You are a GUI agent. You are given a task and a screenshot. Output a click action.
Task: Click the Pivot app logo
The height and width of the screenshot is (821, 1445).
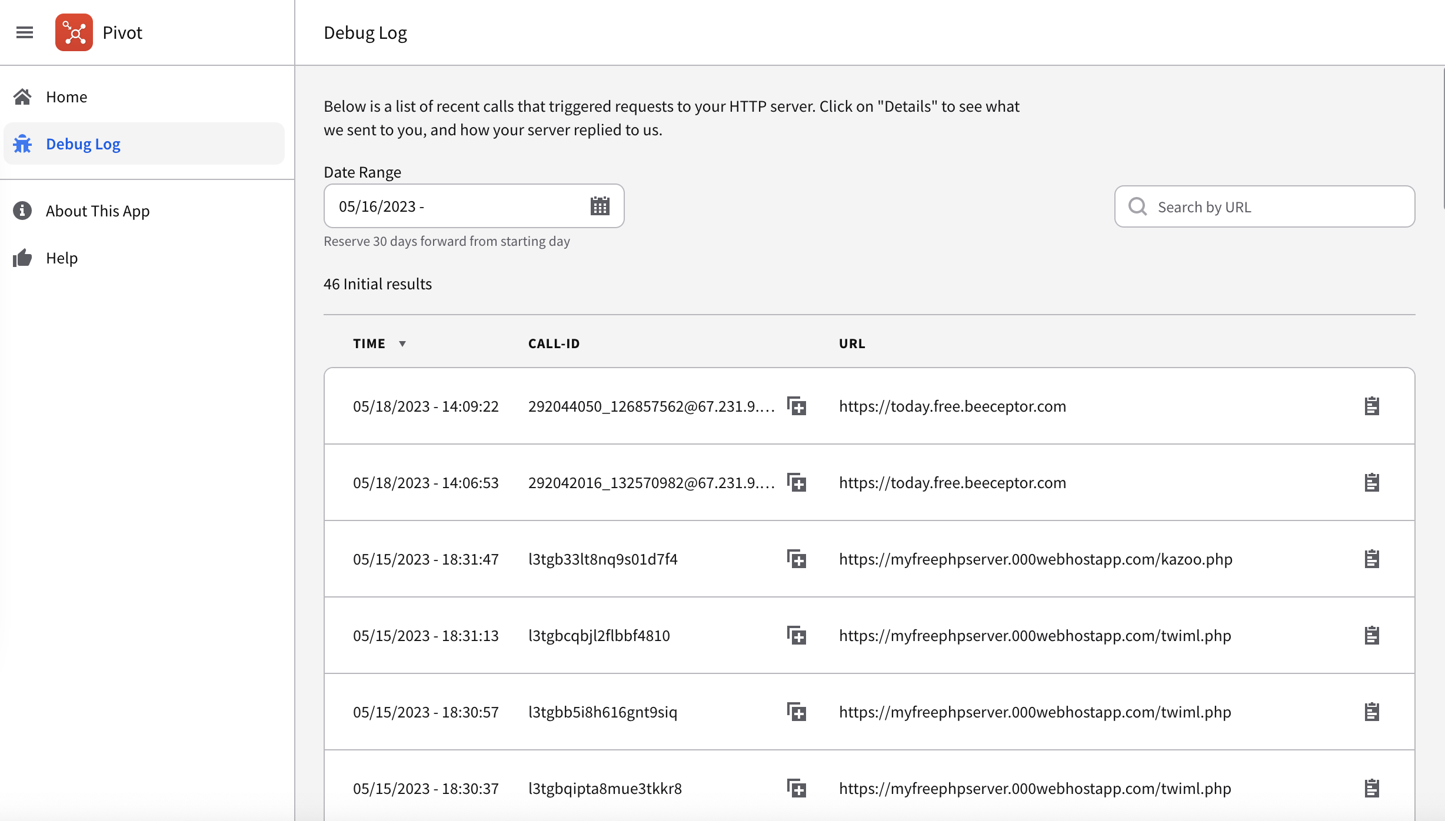74,32
